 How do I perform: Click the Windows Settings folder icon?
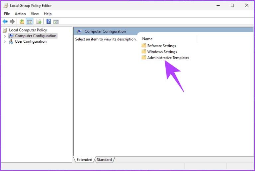(x=144, y=52)
